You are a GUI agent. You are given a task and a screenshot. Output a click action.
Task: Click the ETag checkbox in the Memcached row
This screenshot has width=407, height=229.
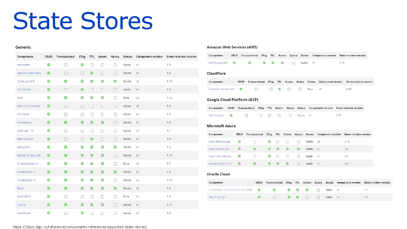[82, 139]
